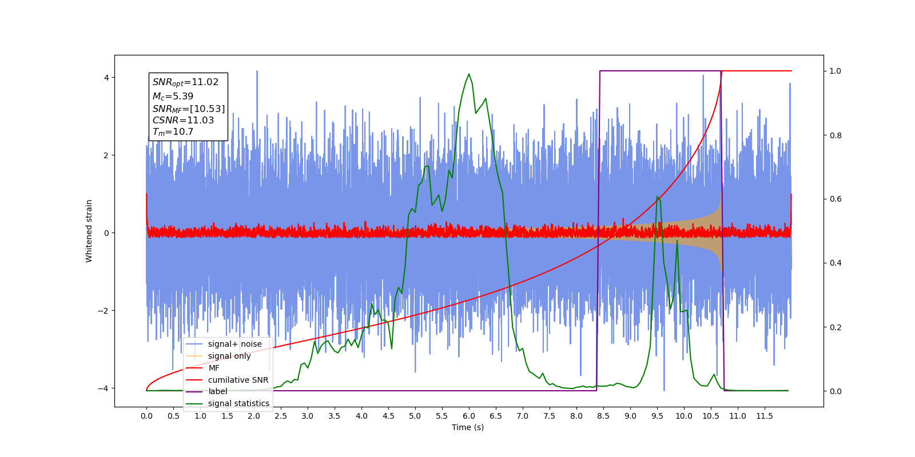The image size is (915, 457).
Task: Click the x-axis tick label 11.5
Action: coord(765,416)
